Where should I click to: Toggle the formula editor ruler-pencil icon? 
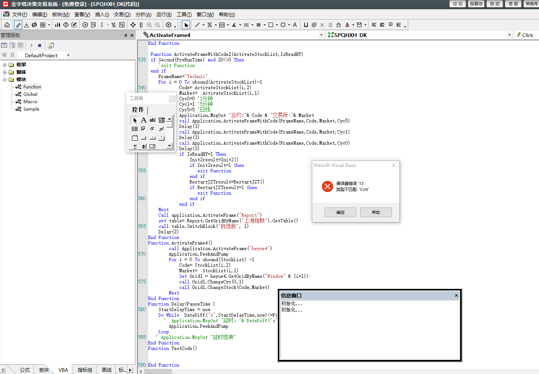18,25
